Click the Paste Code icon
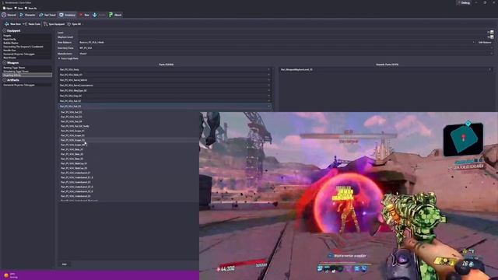498x280 pixels. click(25, 24)
